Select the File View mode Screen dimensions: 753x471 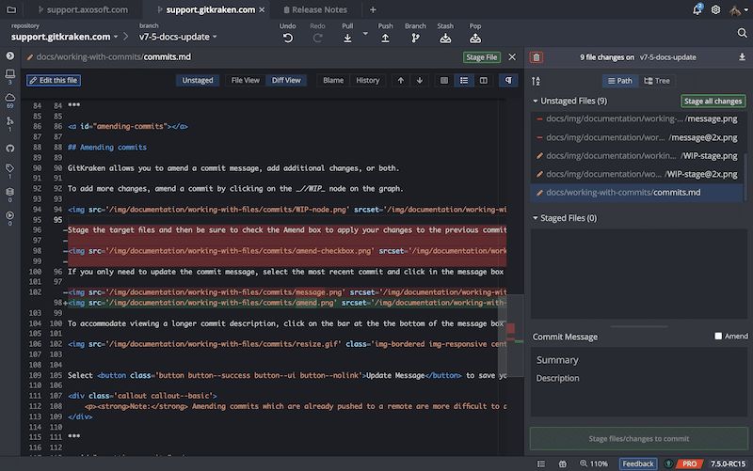(245, 81)
